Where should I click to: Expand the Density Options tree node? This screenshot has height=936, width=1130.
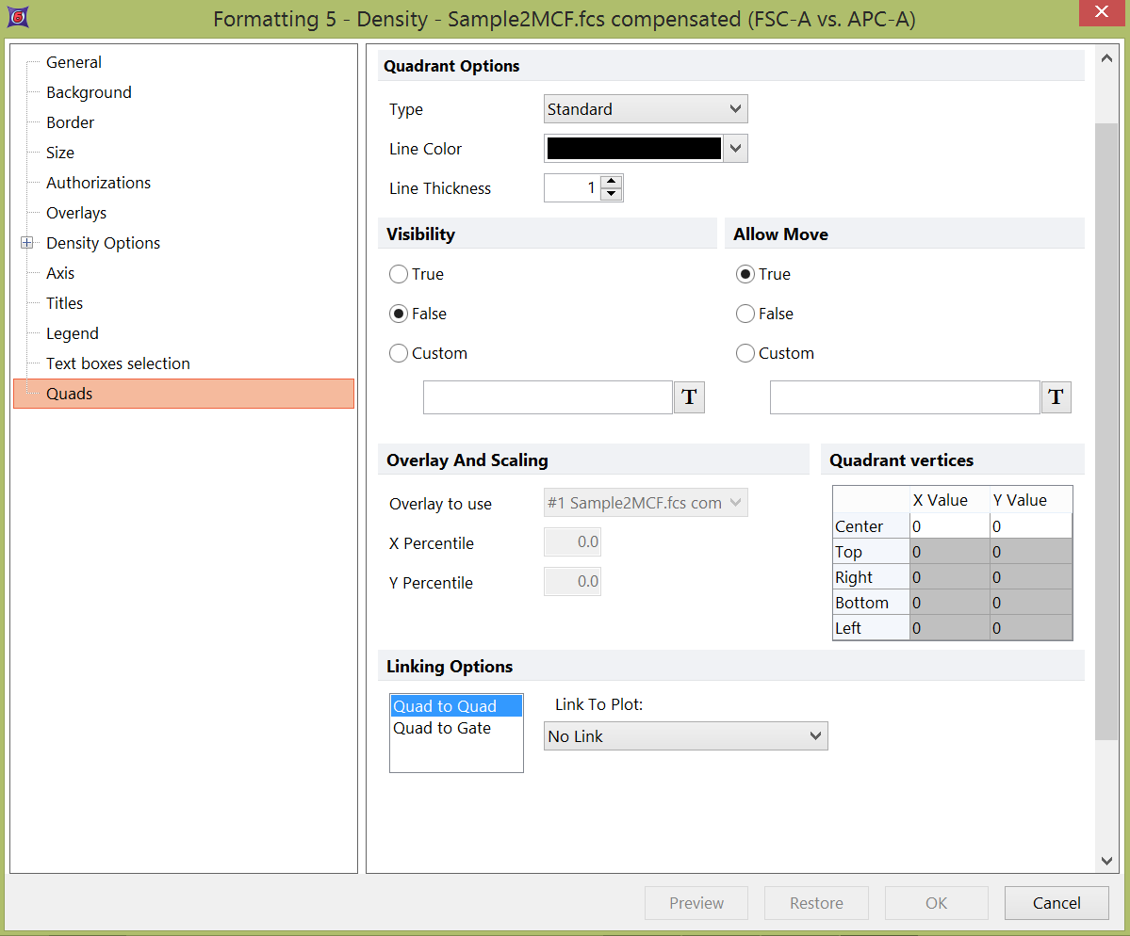tap(26, 243)
